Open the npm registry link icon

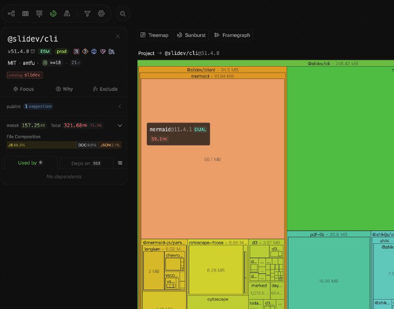[x=76, y=51]
